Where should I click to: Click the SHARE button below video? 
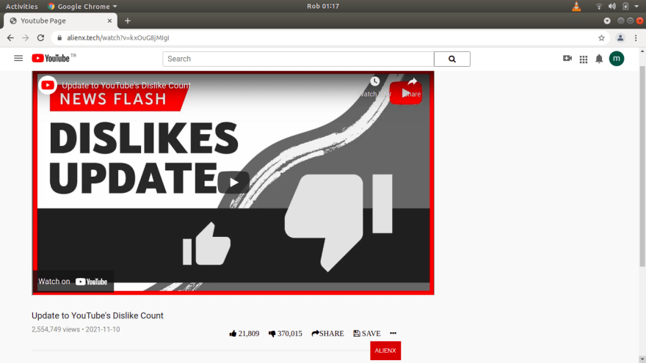[327, 334]
